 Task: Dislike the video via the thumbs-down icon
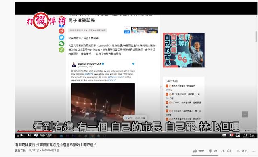point(210,151)
